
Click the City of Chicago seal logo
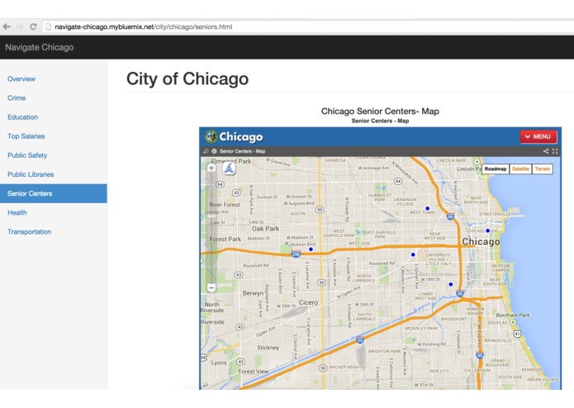(x=211, y=136)
